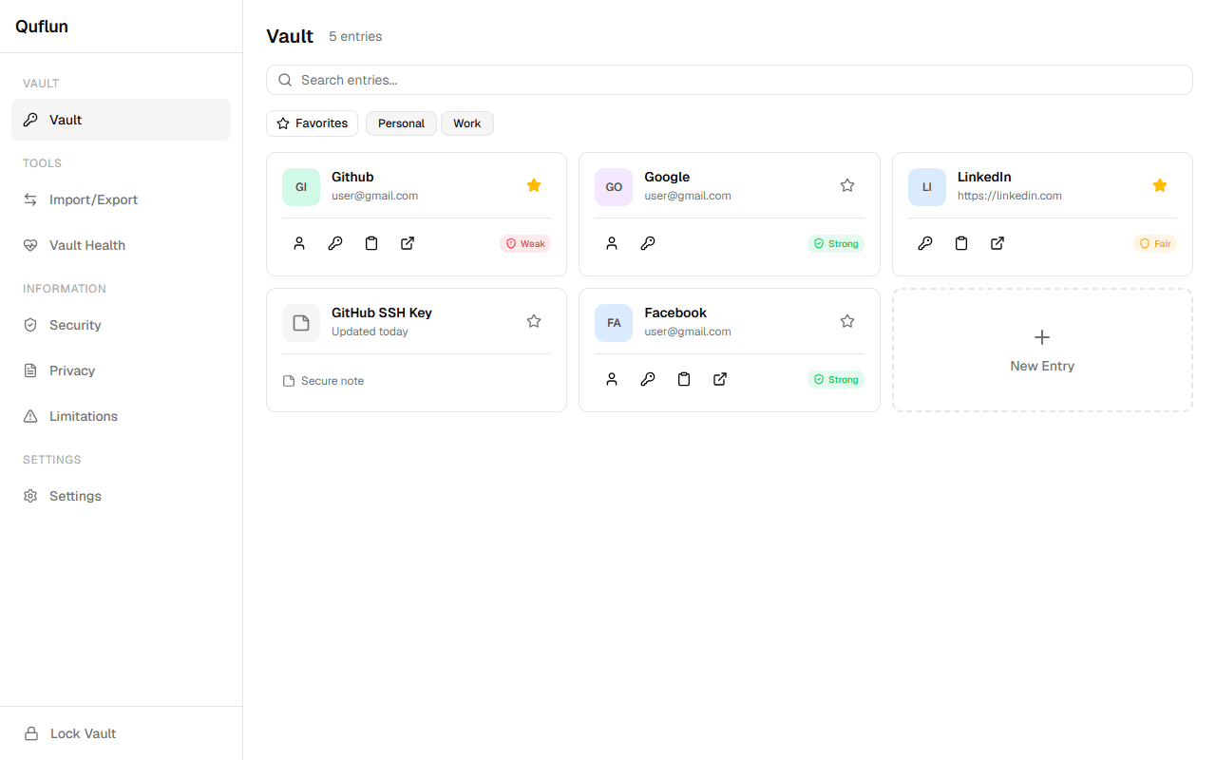Click the Quflun app logo text

42,27
